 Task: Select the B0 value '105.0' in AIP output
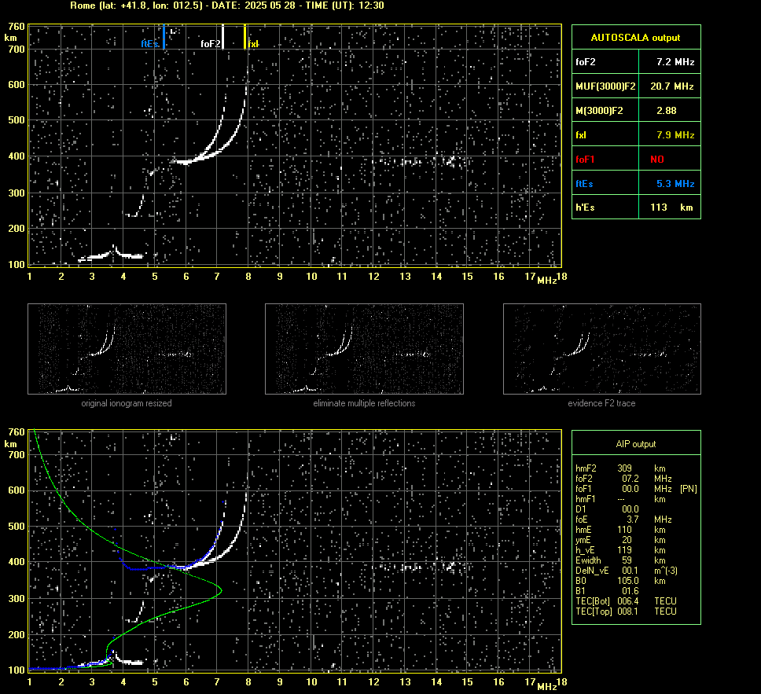[628, 581]
